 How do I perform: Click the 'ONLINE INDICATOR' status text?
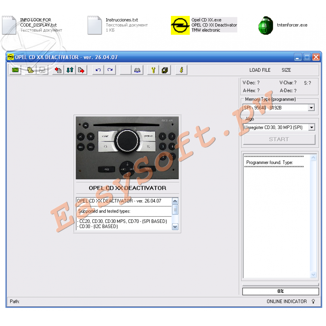[x=287, y=302]
